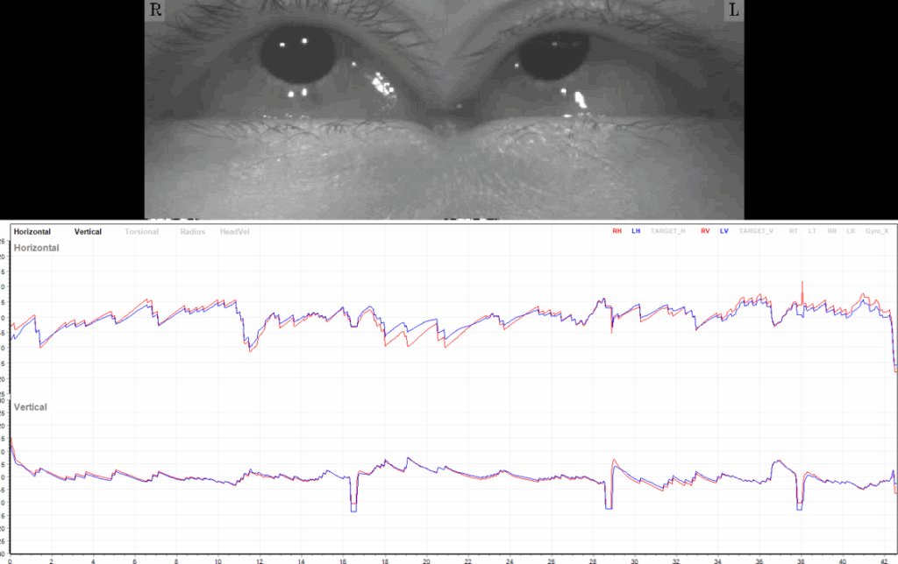Turn on the LR legend item
Viewport: 898px width, 564px height.
coord(848,231)
